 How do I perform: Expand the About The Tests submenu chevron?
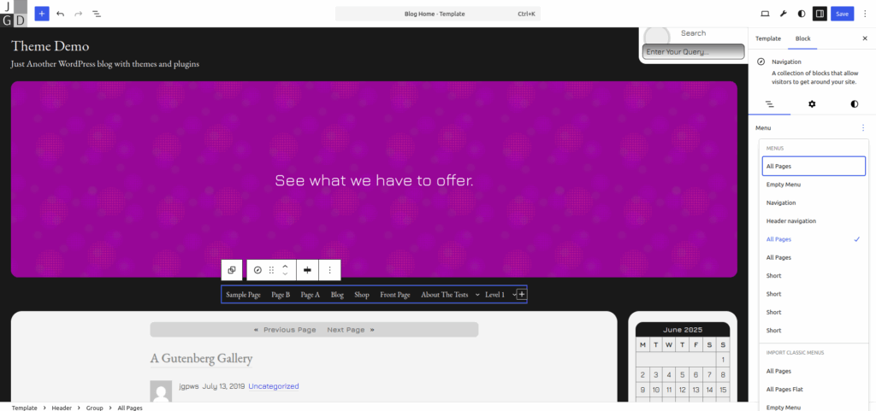click(477, 295)
